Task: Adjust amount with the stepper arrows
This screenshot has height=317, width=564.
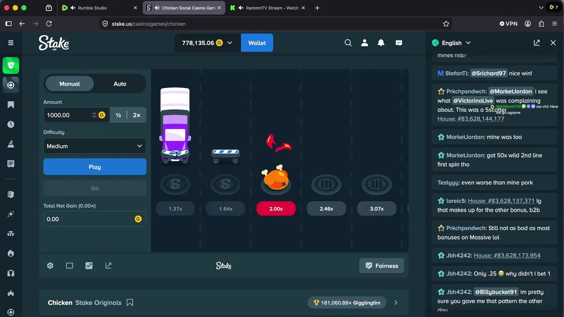Action: [94, 115]
